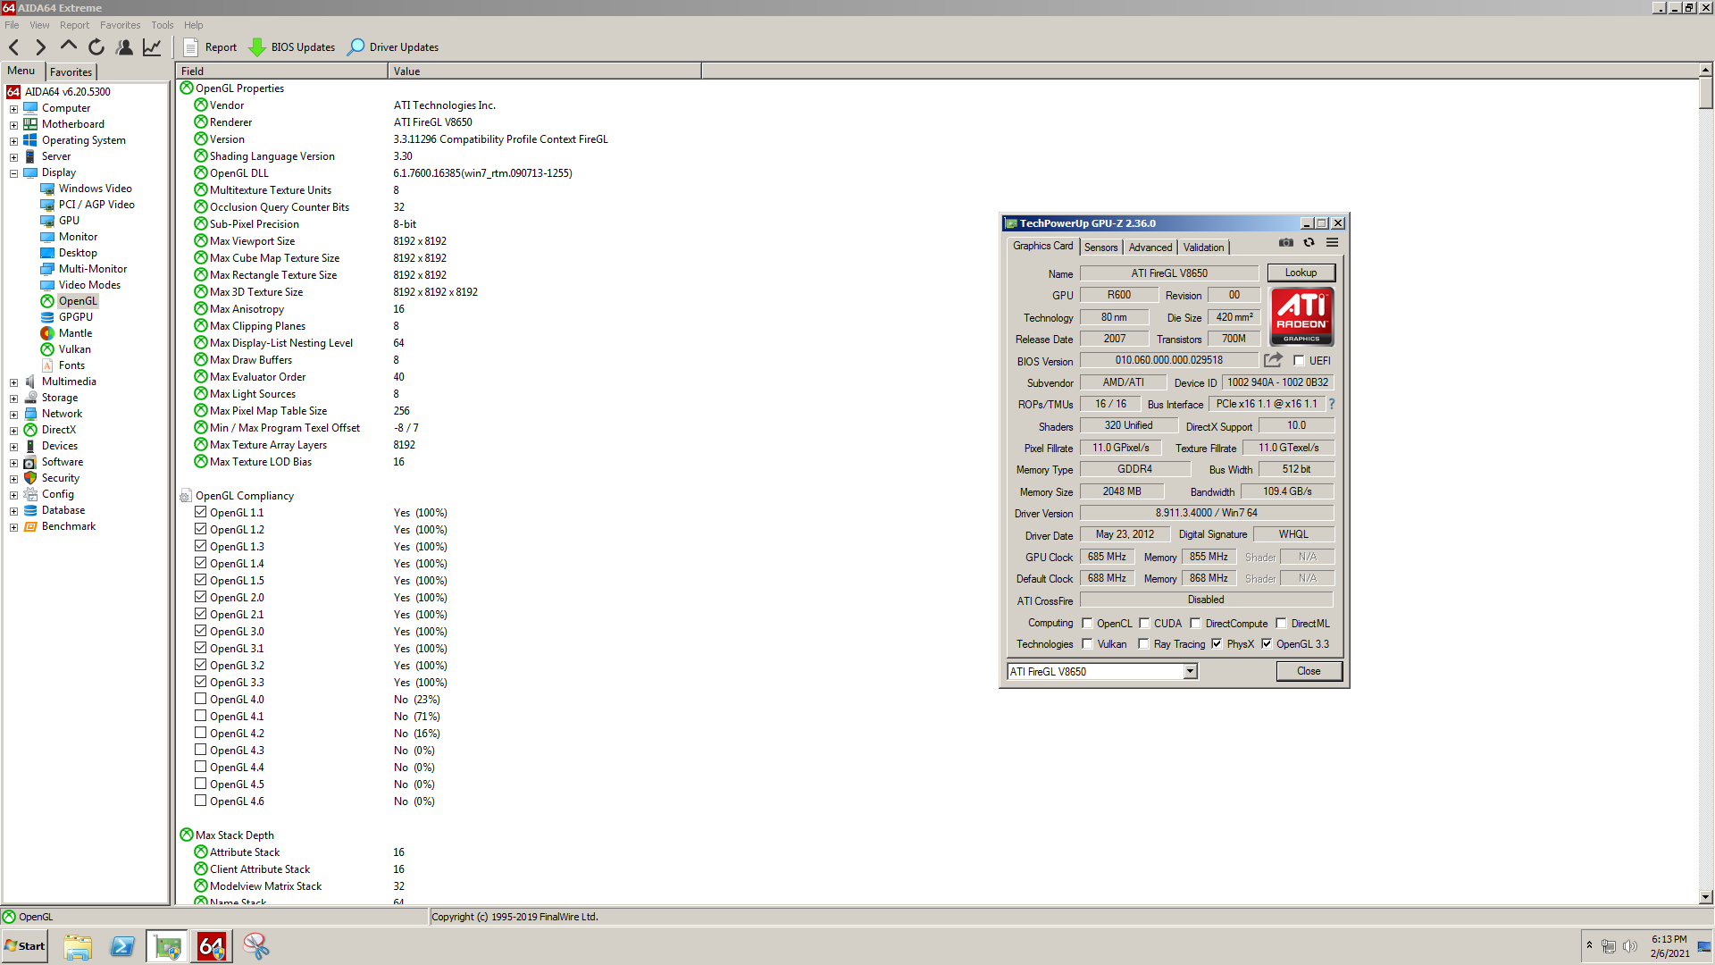Click the Driver Updates magnifier icon
The width and height of the screenshot is (1715, 965).
coord(356,47)
